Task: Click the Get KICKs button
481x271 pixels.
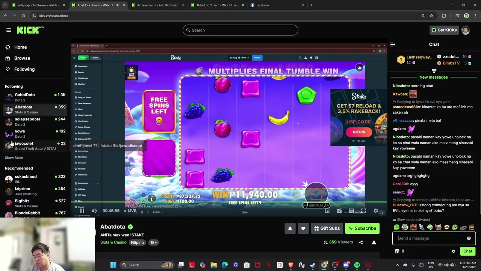Action: (444, 30)
